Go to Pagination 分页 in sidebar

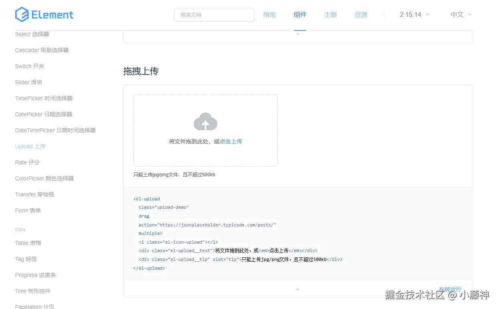click(34, 307)
